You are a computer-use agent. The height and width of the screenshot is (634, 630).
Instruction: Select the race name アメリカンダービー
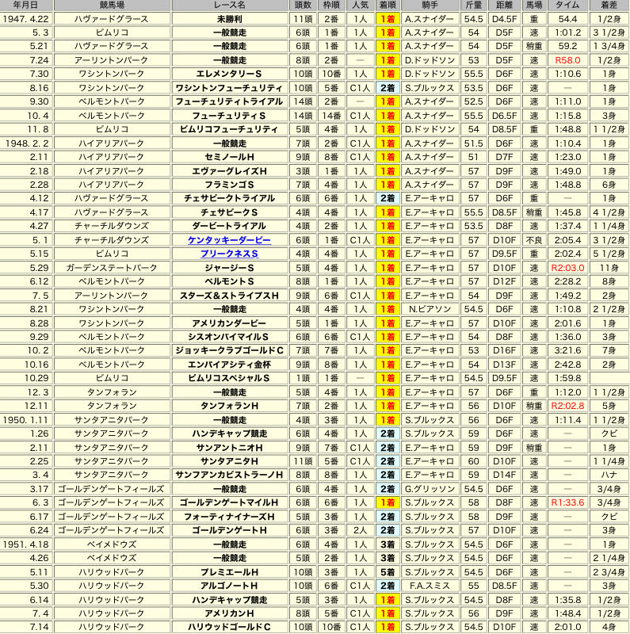pos(229,323)
